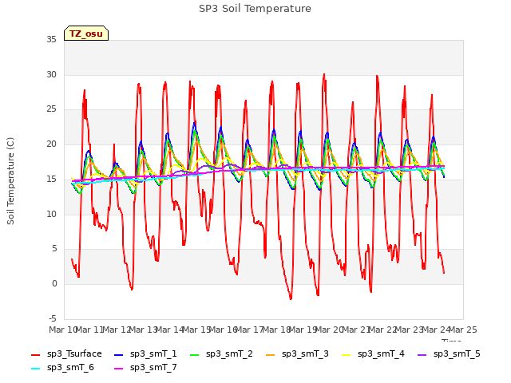This screenshot has height=383, width=511.
Task: Click blue sp3_smT_1 legend color marker
Action: point(119,354)
